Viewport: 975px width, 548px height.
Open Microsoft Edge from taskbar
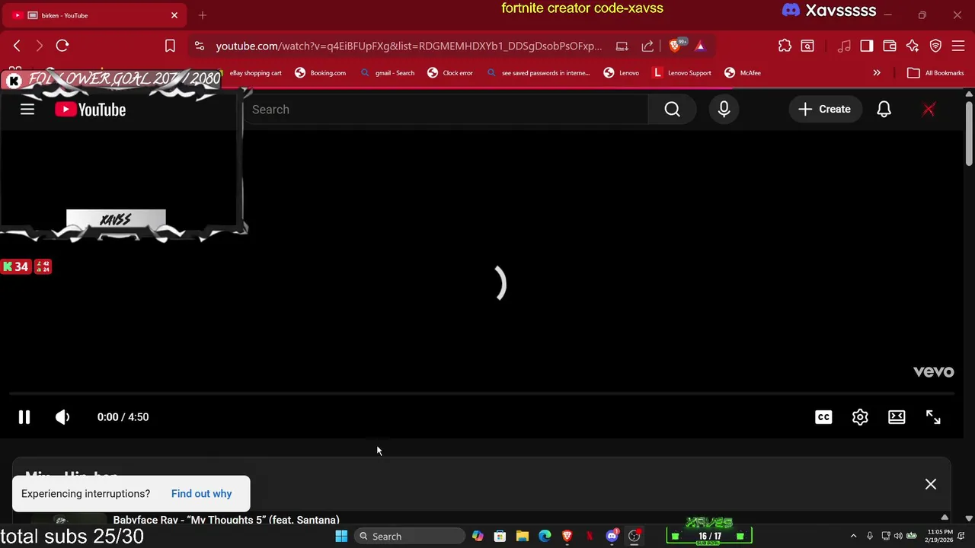[x=545, y=537]
